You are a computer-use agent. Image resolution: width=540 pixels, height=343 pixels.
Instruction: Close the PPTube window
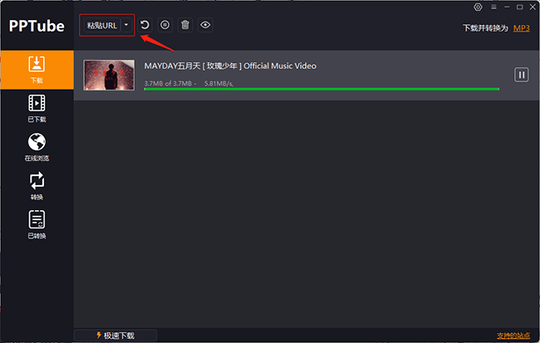[x=533, y=7]
